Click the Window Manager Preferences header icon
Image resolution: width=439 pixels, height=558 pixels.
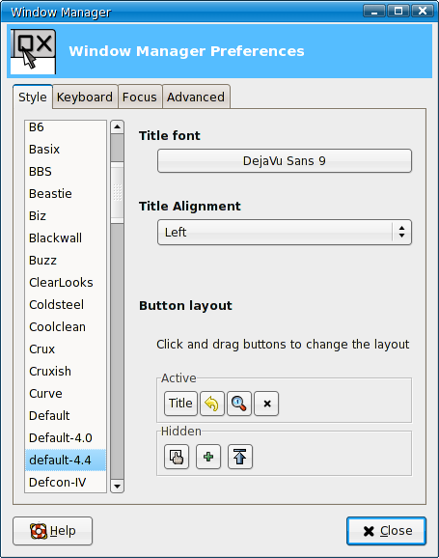(33, 51)
